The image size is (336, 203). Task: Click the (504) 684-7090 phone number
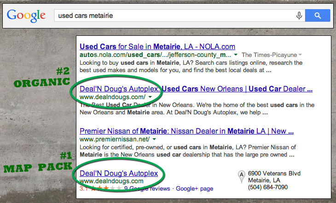pos(268,187)
